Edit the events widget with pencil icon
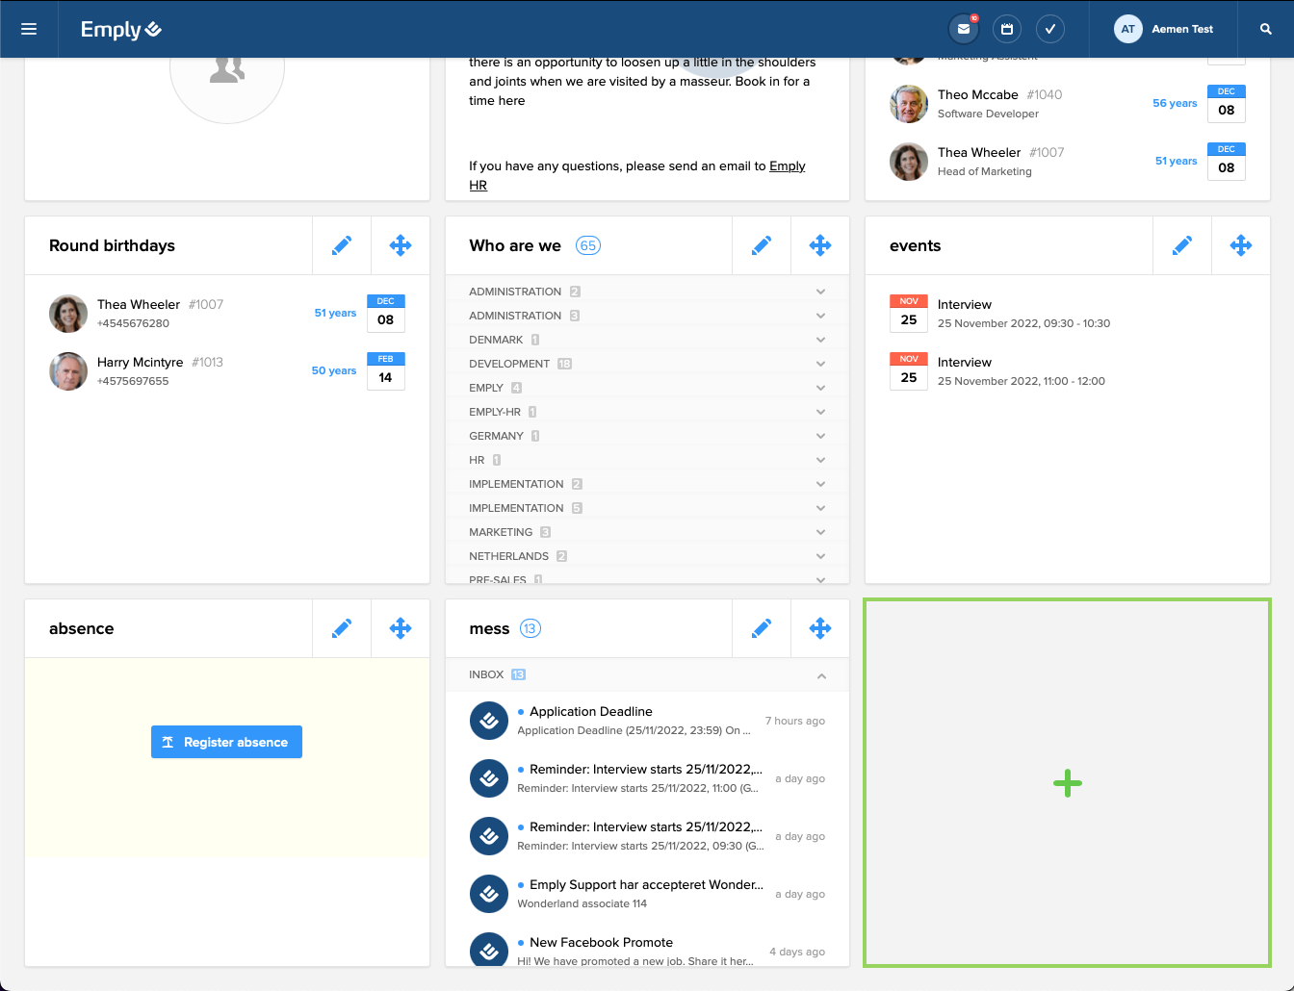The image size is (1294, 991). click(1181, 246)
